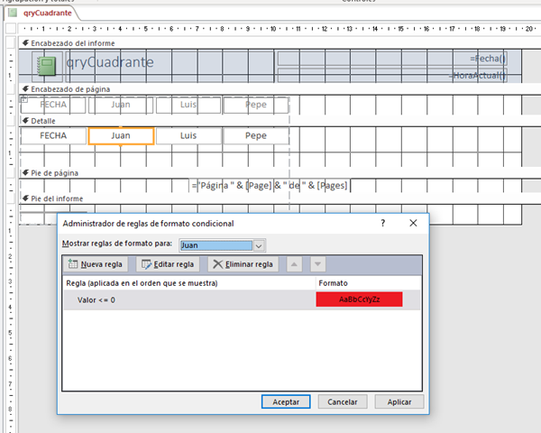This screenshot has height=433, width=541.
Task: Select the Encabezado de página section bar
Action: 280,89
